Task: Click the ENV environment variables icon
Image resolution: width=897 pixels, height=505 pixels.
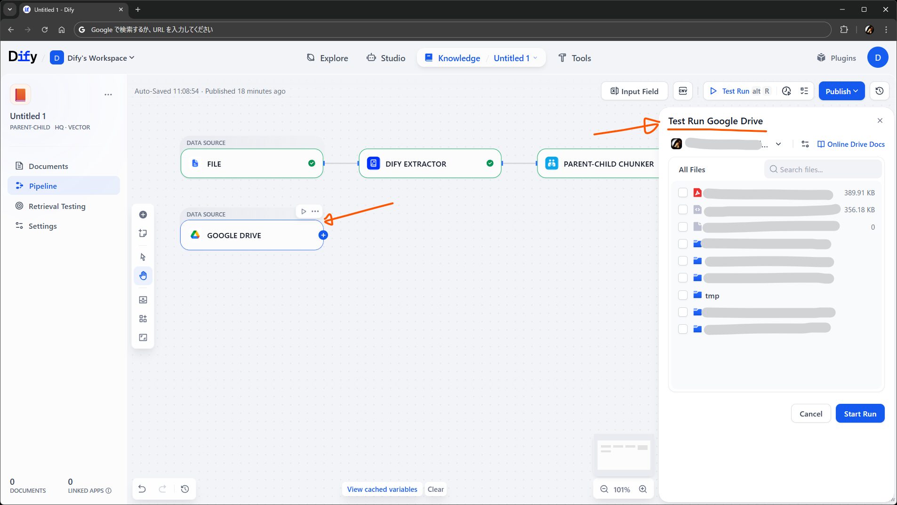Action: pos(683,91)
